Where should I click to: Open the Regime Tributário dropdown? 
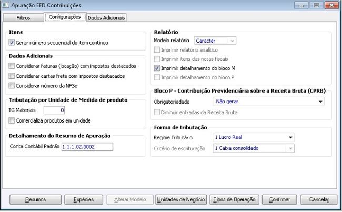tap(254, 137)
